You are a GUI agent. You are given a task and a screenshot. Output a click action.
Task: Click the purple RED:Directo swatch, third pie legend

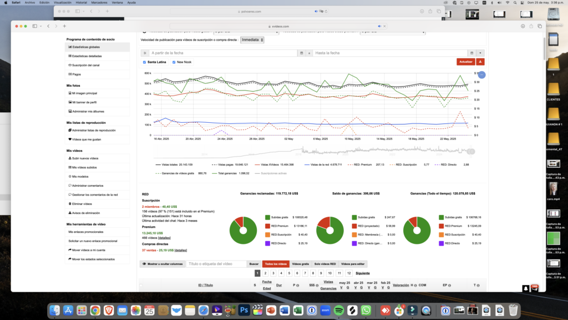point(441,243)
